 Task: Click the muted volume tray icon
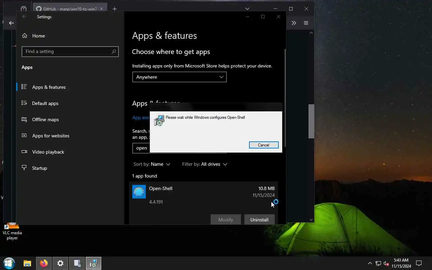(386, 263)
